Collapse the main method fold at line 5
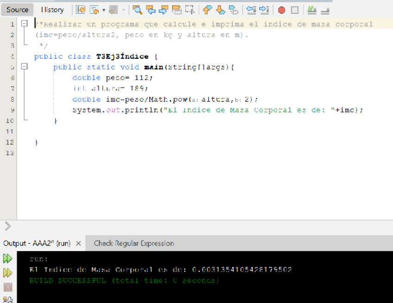The width and height of the screenshot is (393, 303). [24, 67]
